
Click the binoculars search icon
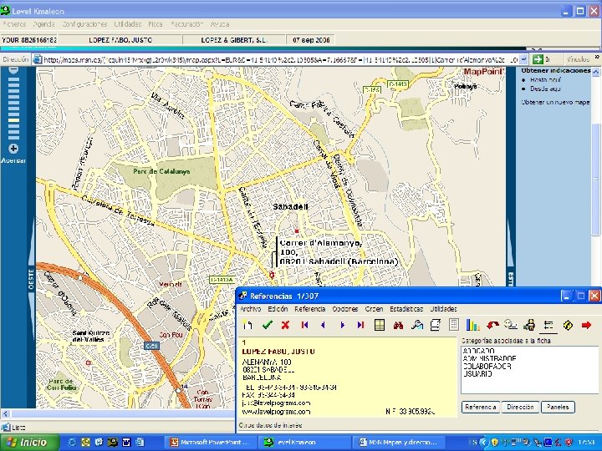398,325
